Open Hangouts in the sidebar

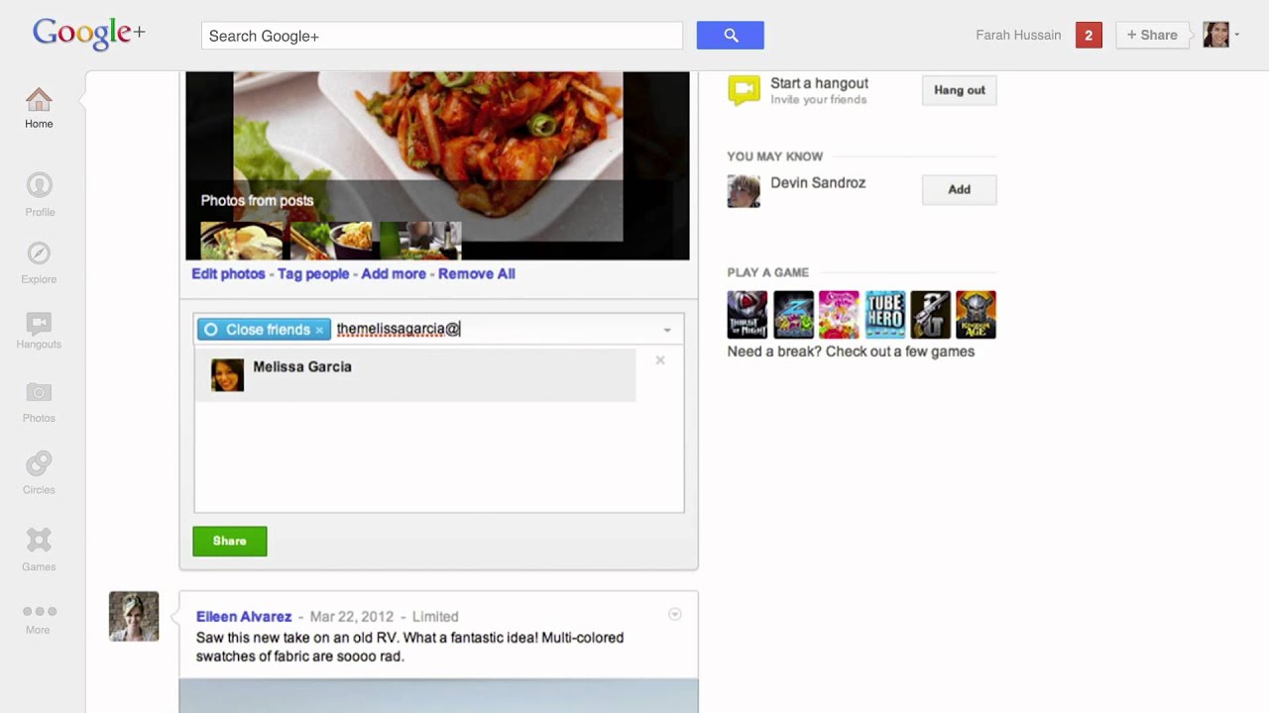coord(39,331)
